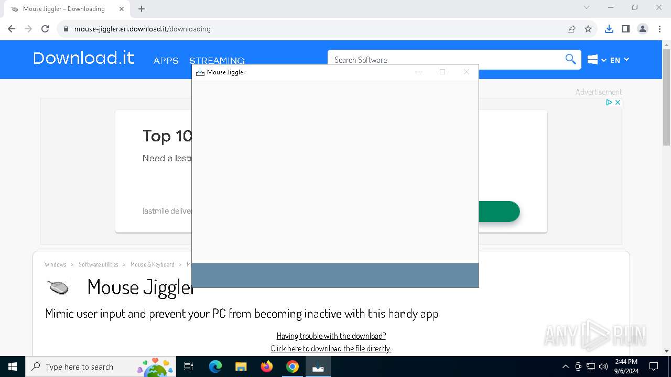Open Chrome three-dot menu
671x377 pixels.
coord(659,29)
